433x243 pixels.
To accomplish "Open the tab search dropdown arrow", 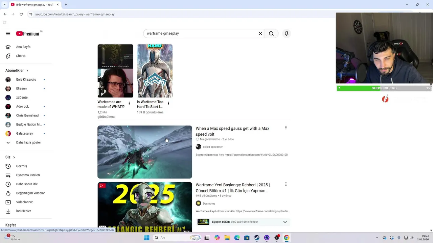I will click(4, 5).
